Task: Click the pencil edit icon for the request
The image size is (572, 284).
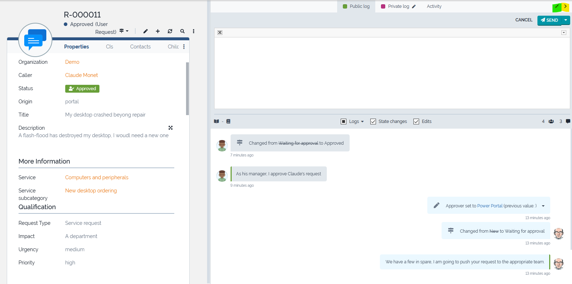Action: tap(145, 31)
